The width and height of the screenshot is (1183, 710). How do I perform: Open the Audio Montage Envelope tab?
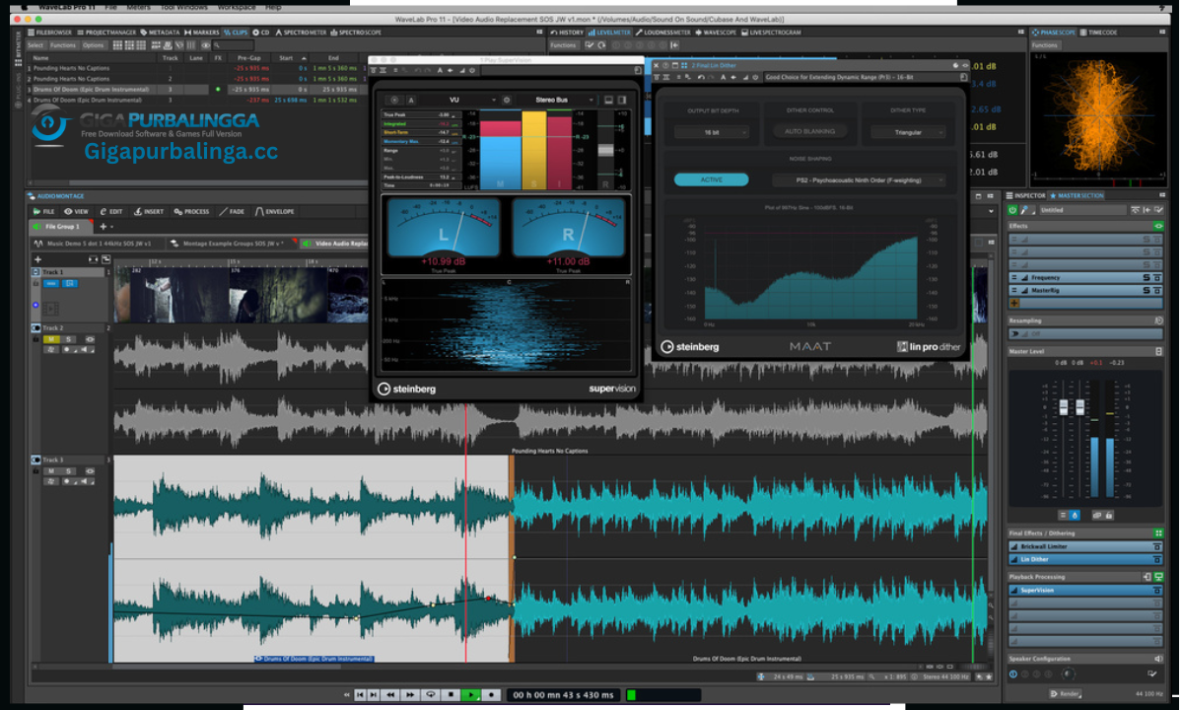coord(275,211)
